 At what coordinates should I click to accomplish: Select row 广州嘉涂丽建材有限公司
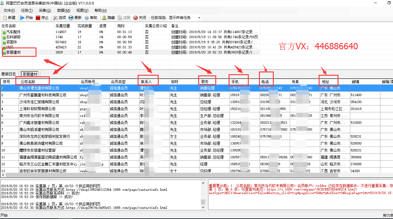click(196, 123)
